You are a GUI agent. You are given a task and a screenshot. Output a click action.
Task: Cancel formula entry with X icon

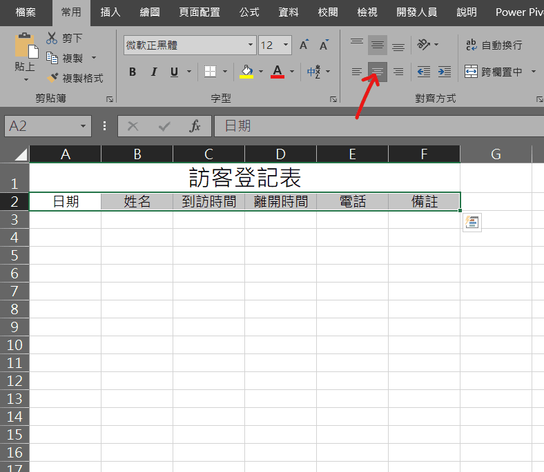point(133,126)
